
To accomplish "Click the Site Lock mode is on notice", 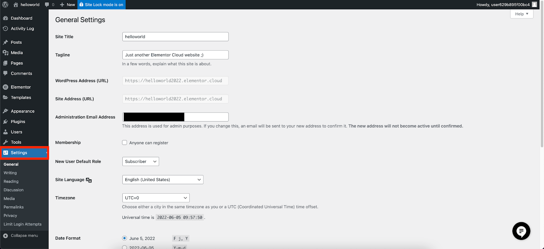I will click(x=101, y=5).
